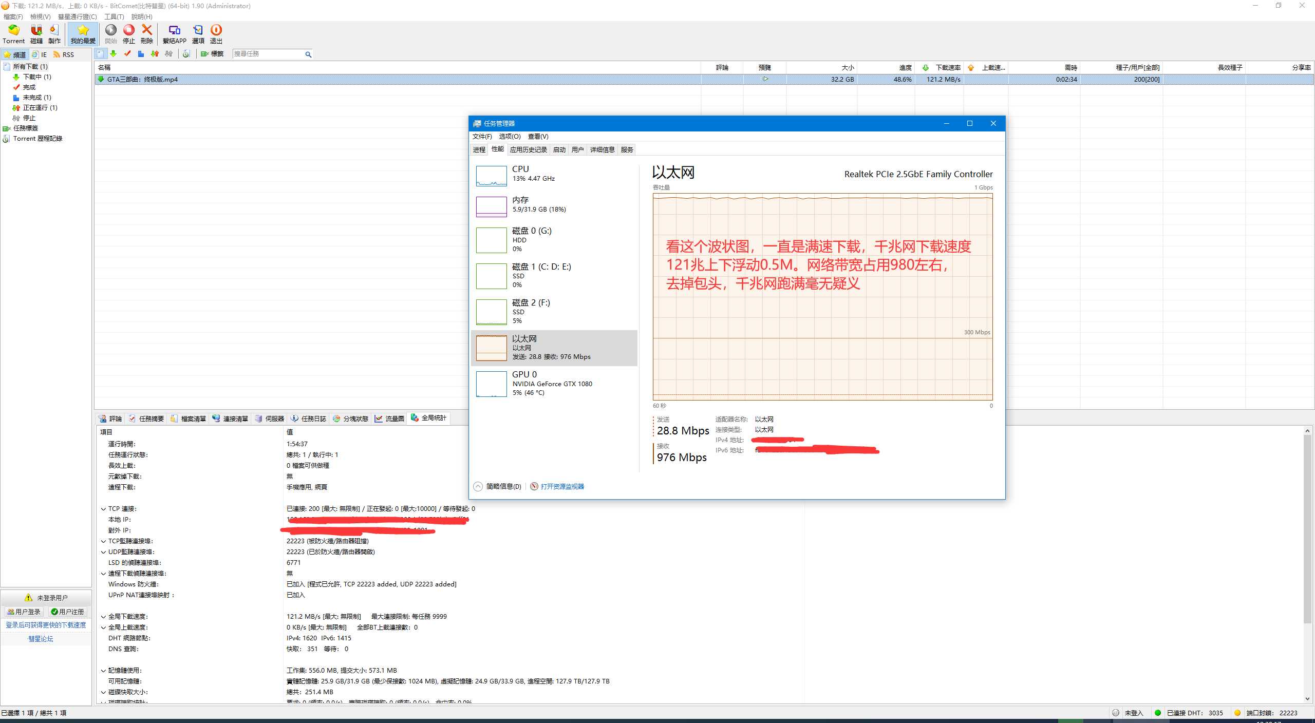Click the 退出 exit power icon
This screenshot has height=723, width=1315.
(216, 34)
